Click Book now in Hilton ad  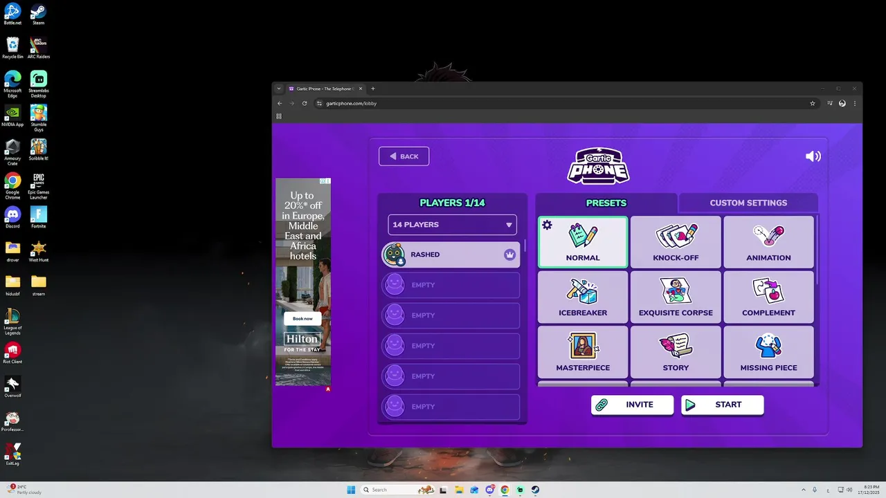click(x=302, y=319)
